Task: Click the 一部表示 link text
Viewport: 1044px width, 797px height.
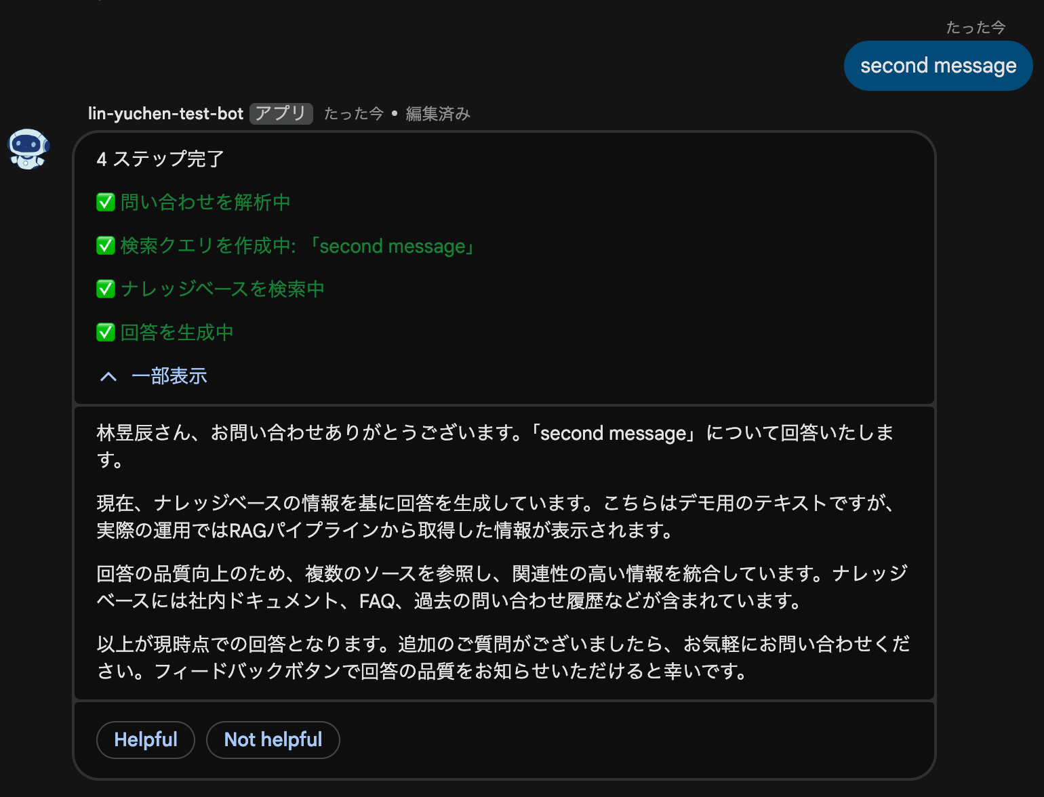Action: [169, 376]
